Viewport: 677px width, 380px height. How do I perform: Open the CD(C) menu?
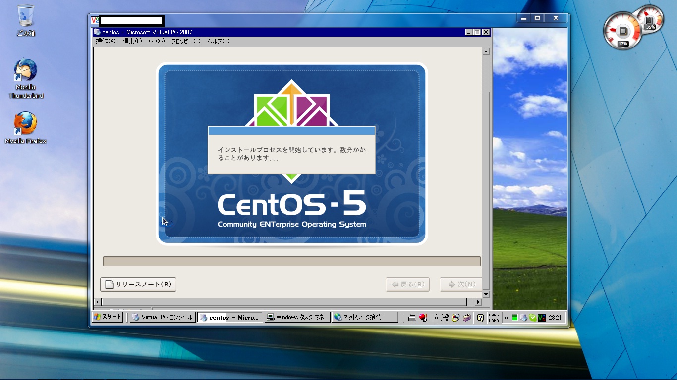point(157,41)
